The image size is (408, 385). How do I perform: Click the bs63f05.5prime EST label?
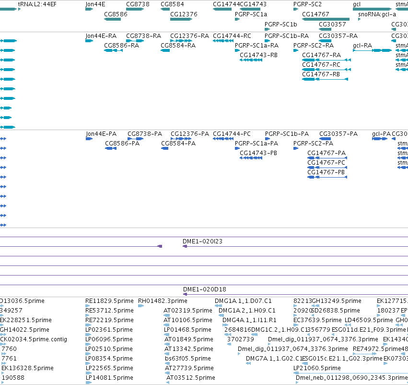[x=187, y=359]
